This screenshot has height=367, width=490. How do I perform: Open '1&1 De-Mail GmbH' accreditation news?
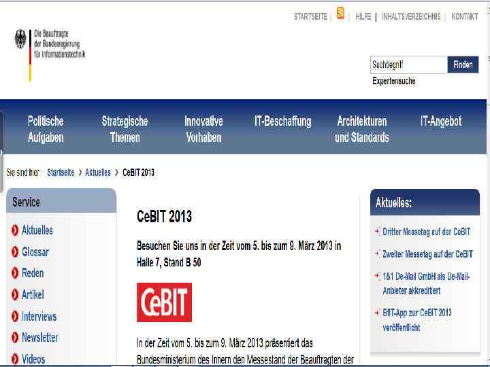tap(426, 283)
